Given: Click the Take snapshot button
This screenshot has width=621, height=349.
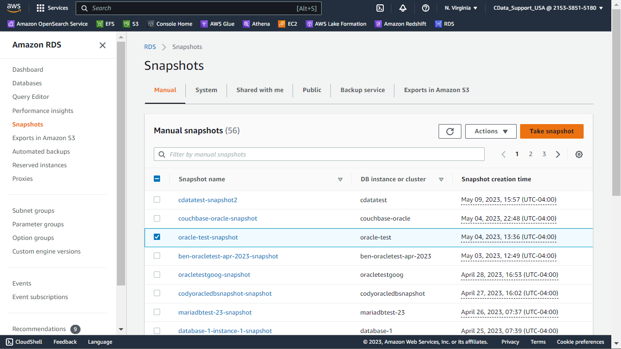Looking at the screenshot, I should pos(552,131).
